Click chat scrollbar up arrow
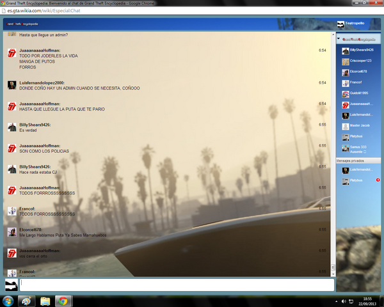 click(x=333, y=35)
